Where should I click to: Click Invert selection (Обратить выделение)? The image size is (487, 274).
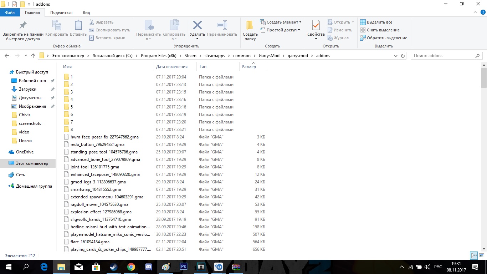point(384,38)
